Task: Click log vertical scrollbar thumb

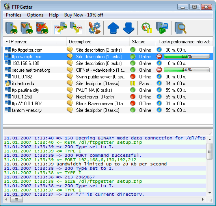Action: [210, 151]
